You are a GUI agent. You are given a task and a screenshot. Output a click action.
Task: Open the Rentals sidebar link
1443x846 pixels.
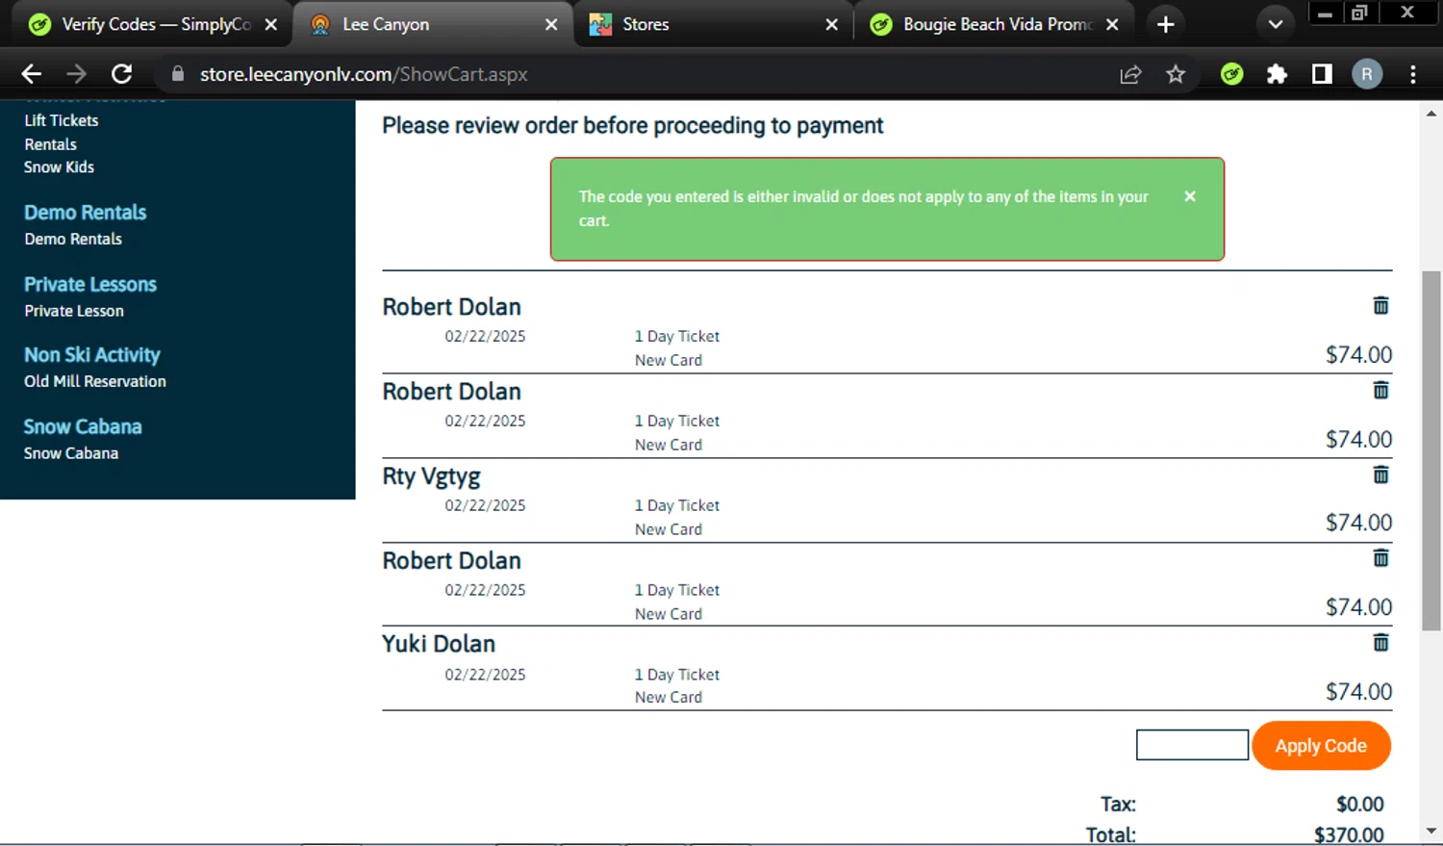[x=50, y=144]
